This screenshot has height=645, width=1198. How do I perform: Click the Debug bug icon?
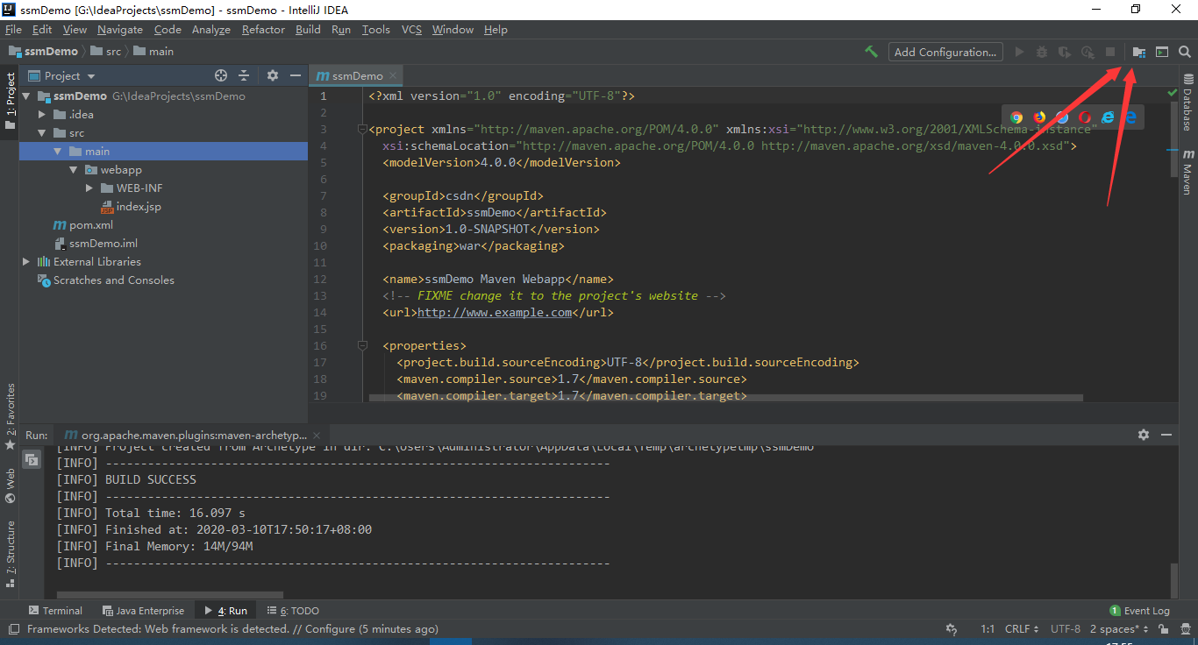[1042, 52]
